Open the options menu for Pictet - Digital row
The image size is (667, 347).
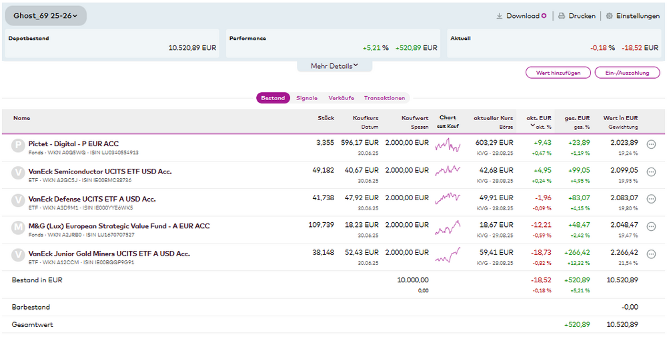point(651,144)
